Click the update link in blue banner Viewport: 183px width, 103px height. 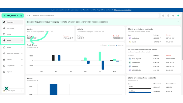123,10
